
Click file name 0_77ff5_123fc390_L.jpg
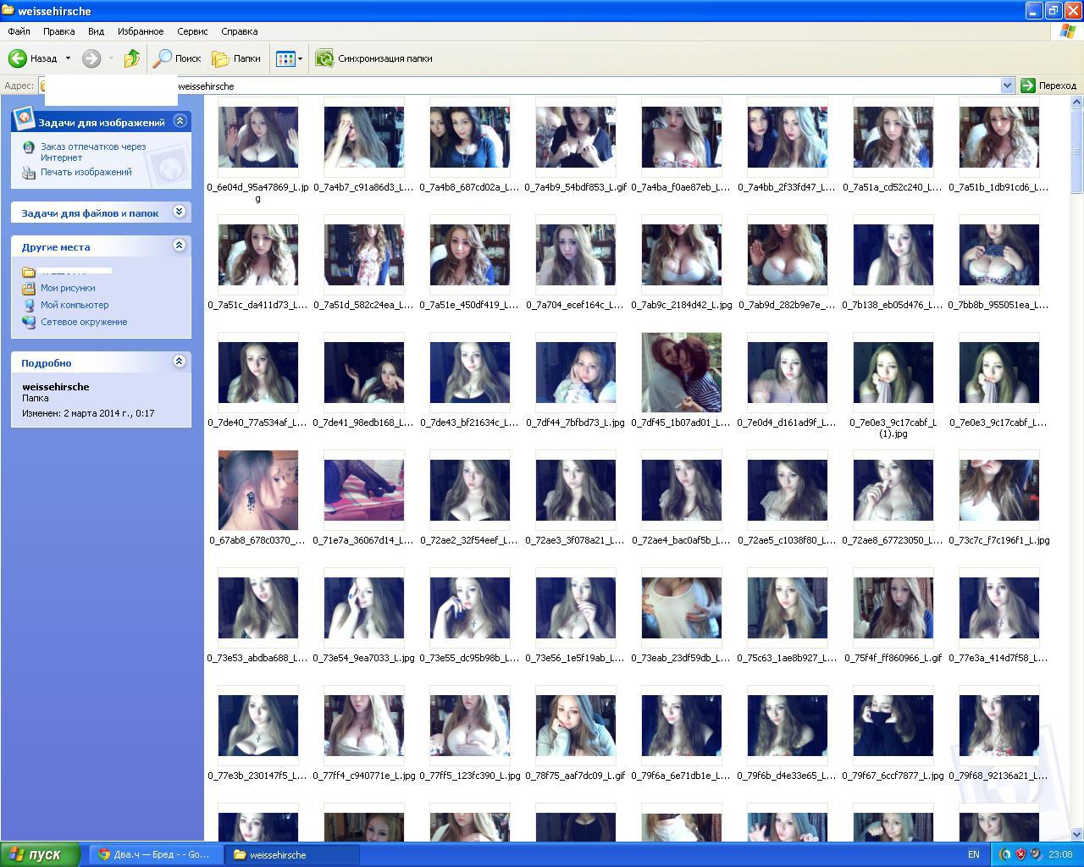tap(470, 776)
